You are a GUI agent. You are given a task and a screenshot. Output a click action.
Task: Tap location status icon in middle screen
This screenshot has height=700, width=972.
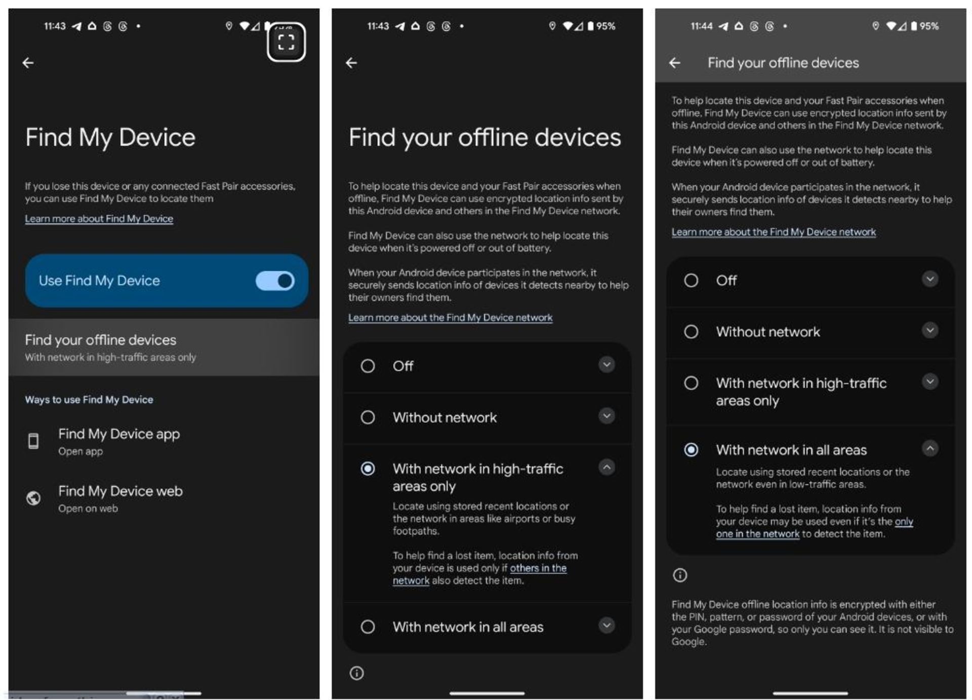552,26
